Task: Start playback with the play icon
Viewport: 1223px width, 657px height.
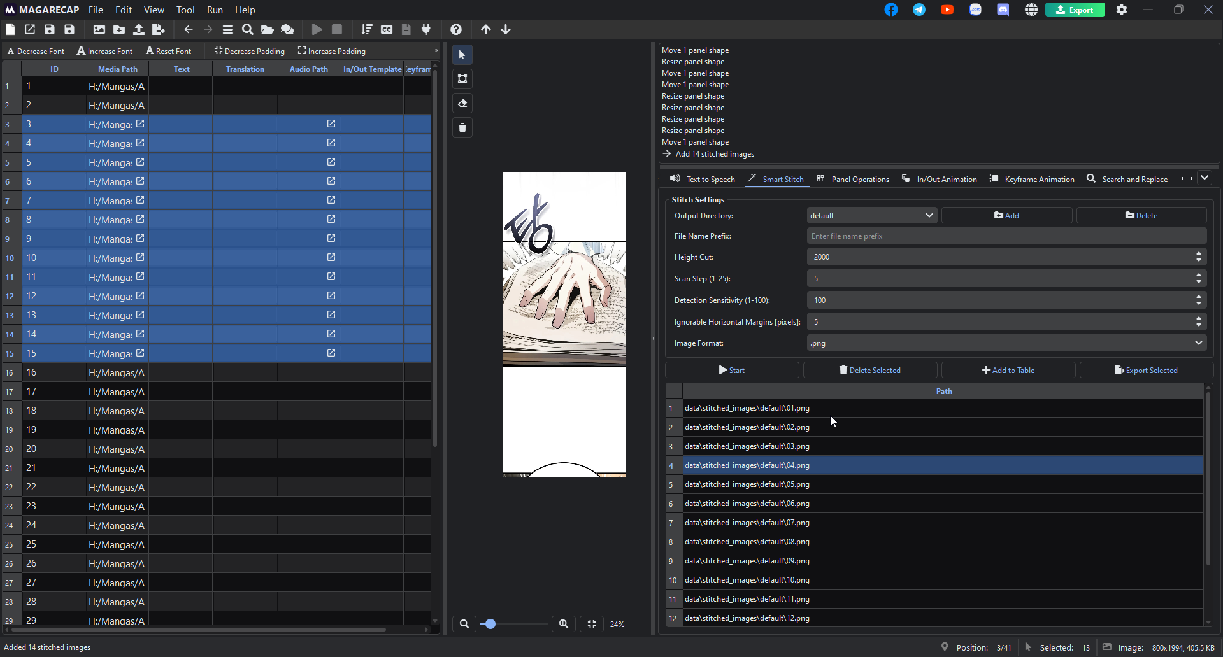Action: tap(317, 29)
